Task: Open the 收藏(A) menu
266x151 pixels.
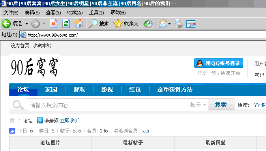Action: (75, 13)
